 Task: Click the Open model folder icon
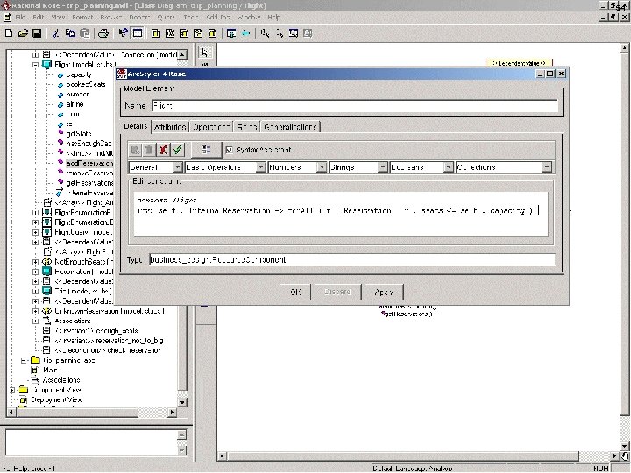pos(23,33)
